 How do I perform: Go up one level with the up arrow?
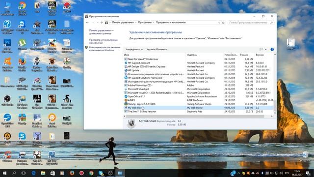pyautogui.click(x=102, y=23)
